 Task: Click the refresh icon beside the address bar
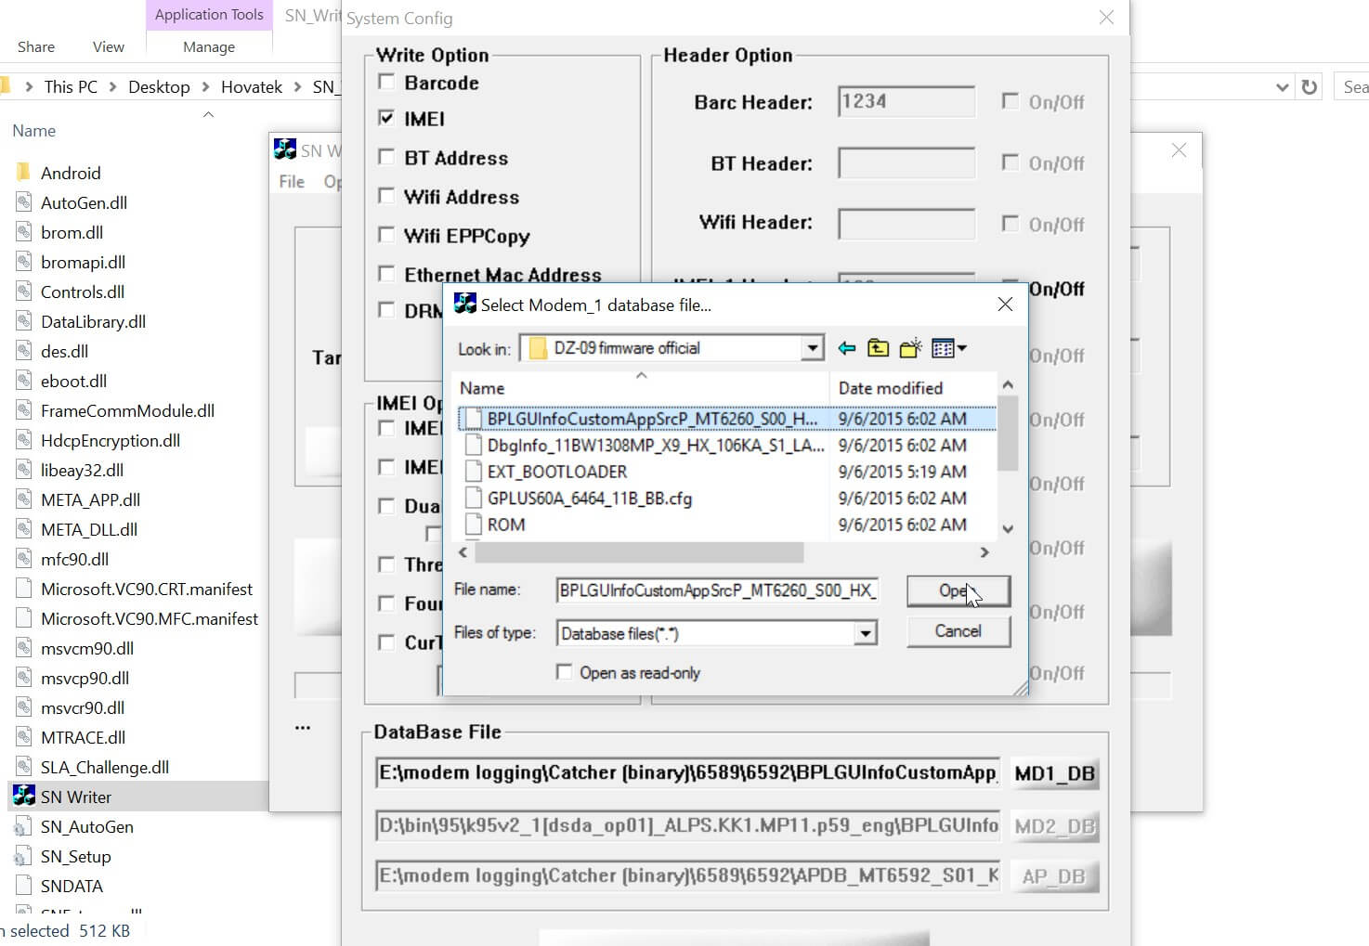click(x=1310, y=86)
